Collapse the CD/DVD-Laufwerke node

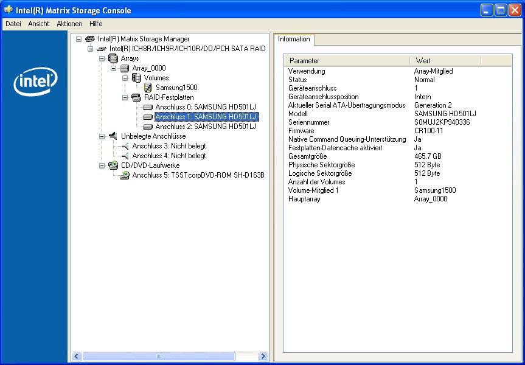point(102,165)
